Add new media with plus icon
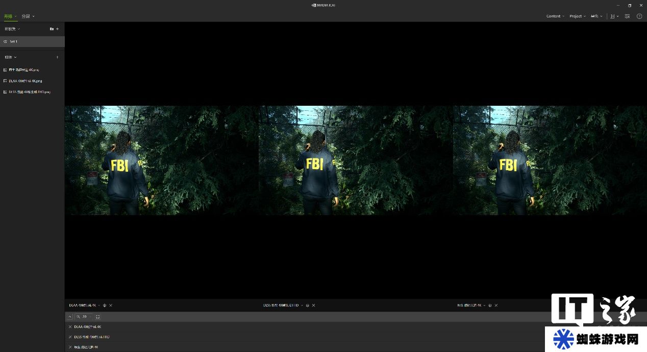 click(x=57, y=57)
